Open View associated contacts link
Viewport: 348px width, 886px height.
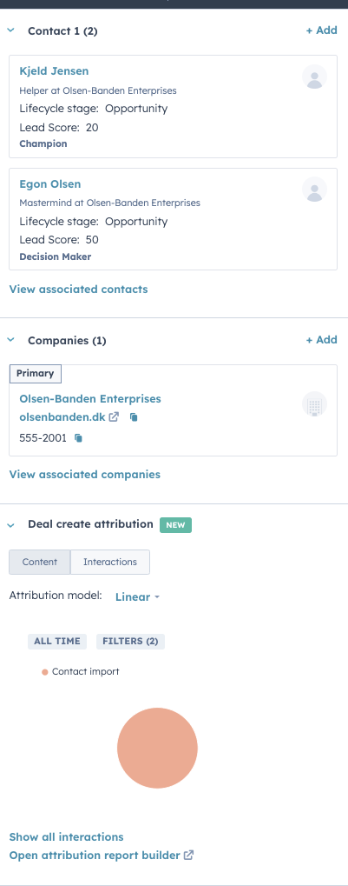[x=78, y=290]
